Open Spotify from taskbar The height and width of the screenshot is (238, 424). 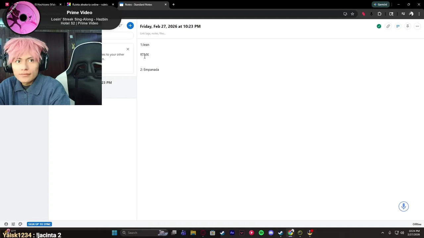click(x=261, y=233)
